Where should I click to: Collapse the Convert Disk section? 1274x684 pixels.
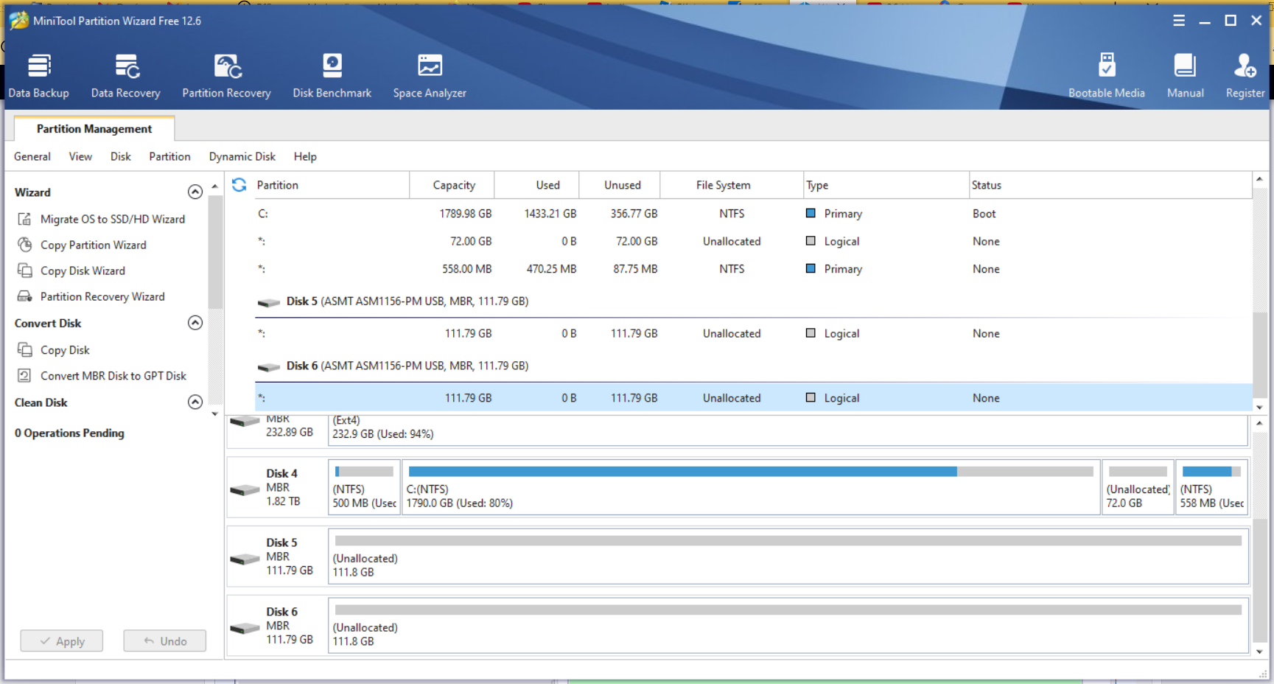click(x=195, y=323)
